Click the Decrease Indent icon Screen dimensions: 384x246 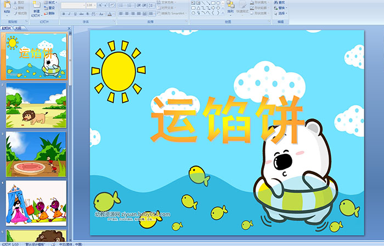click(x=138, y=5)
